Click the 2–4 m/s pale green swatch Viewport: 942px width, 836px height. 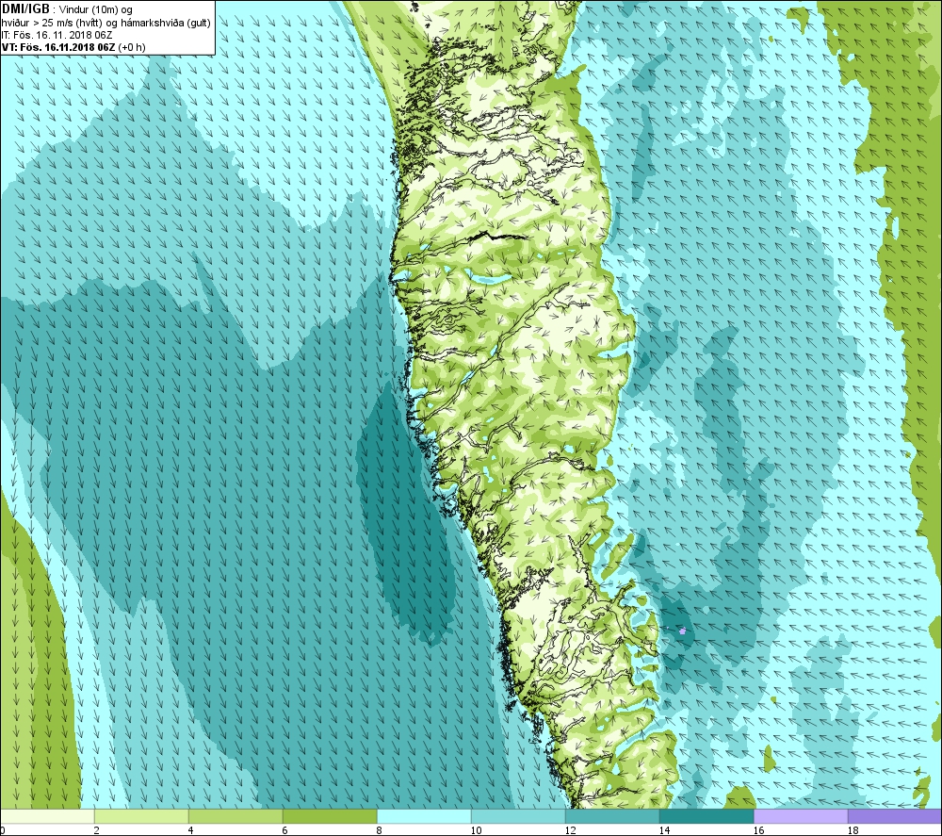[141, 816]
